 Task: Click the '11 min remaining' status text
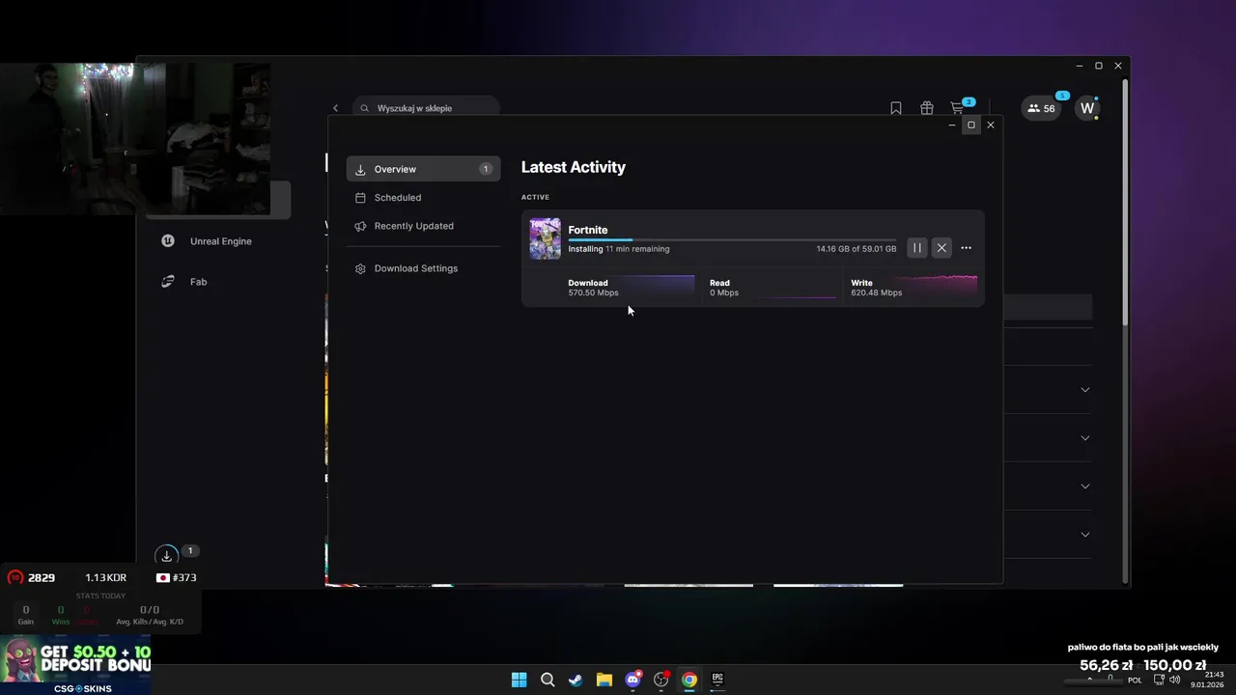[637, 248]
